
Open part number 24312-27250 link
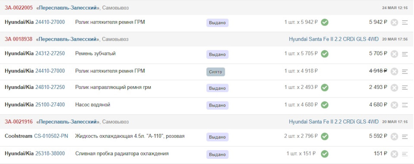point(50,54)
